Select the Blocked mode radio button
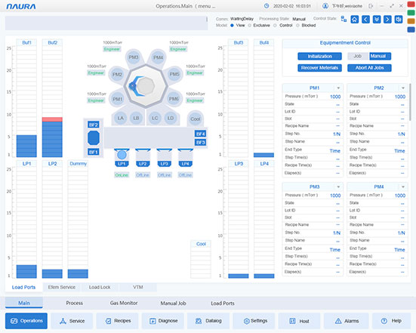 (x=297, y=26)
